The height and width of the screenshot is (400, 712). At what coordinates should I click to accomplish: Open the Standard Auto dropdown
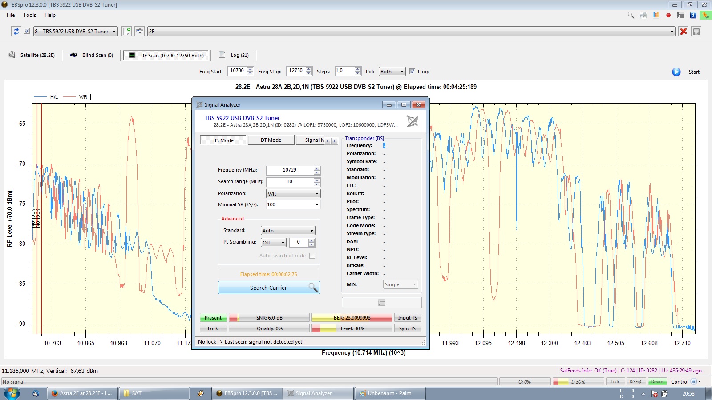(x=288, y=231)
